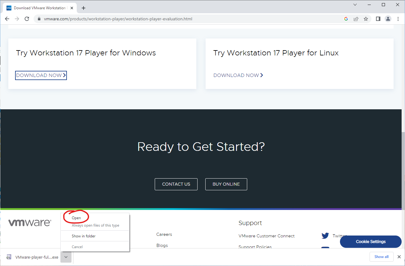Click the share icon in the address bar

pos(356,19)
